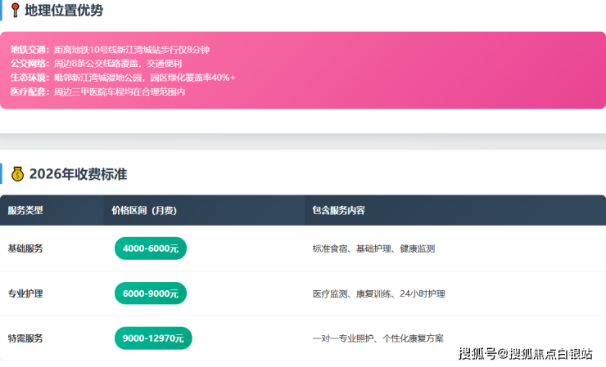
Task: Click the 生态环境 label in pink card
Action: 30,78
